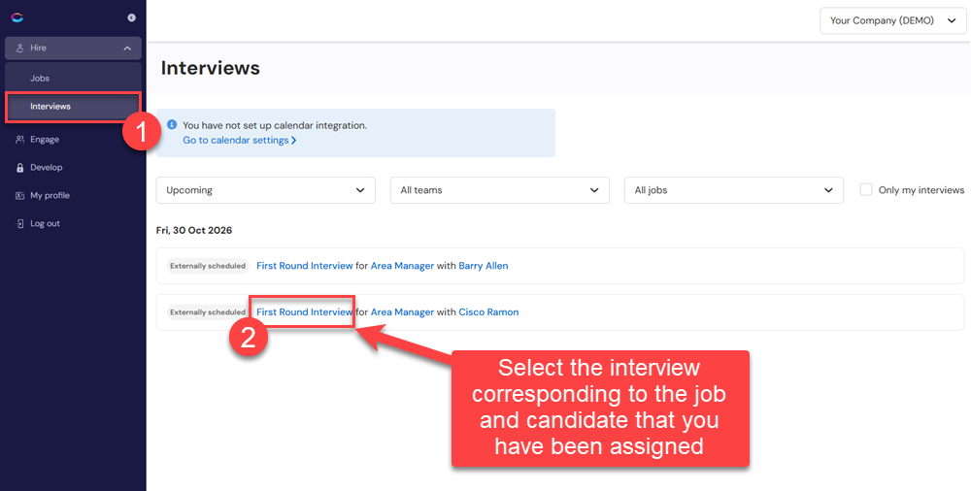The image size is (971, 491).
Task: Collapse the sidebar with the arrow icon
Action: coord(131,18)
